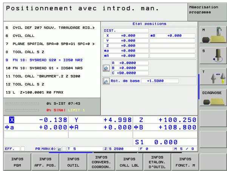Select the S spindle icon button
This screenshot has height=171, width=227.
[x=213, y=55]
